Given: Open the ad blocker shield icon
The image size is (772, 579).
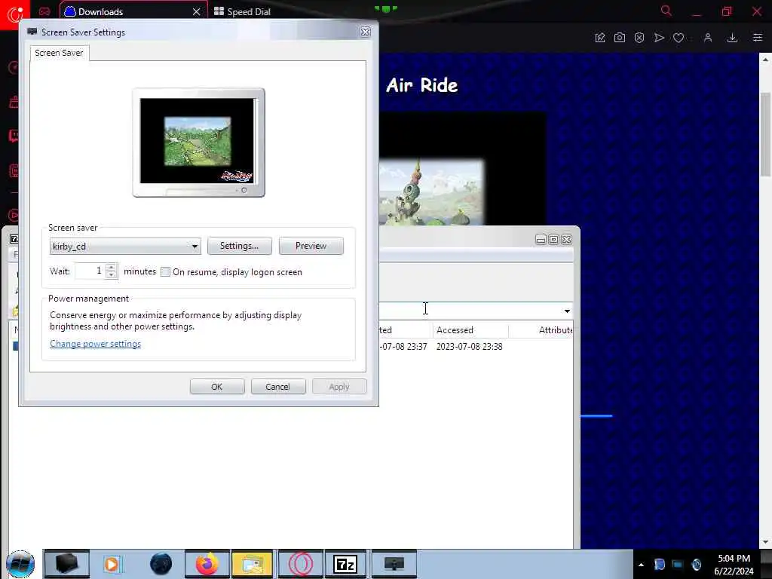Looking at the screenshot, I should 639,38.
